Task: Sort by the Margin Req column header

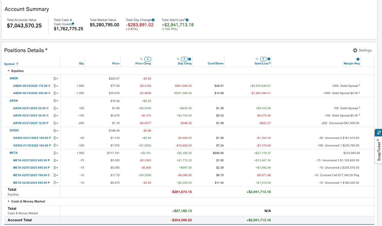Action: coord(351,64)
